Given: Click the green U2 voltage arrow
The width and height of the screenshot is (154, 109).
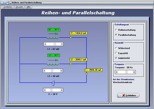Looking at the screenshot, I should click(53, 60).
